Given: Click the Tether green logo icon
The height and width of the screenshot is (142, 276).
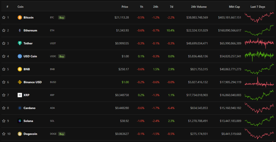Looking at the screenshot, I should coord(20,43).
